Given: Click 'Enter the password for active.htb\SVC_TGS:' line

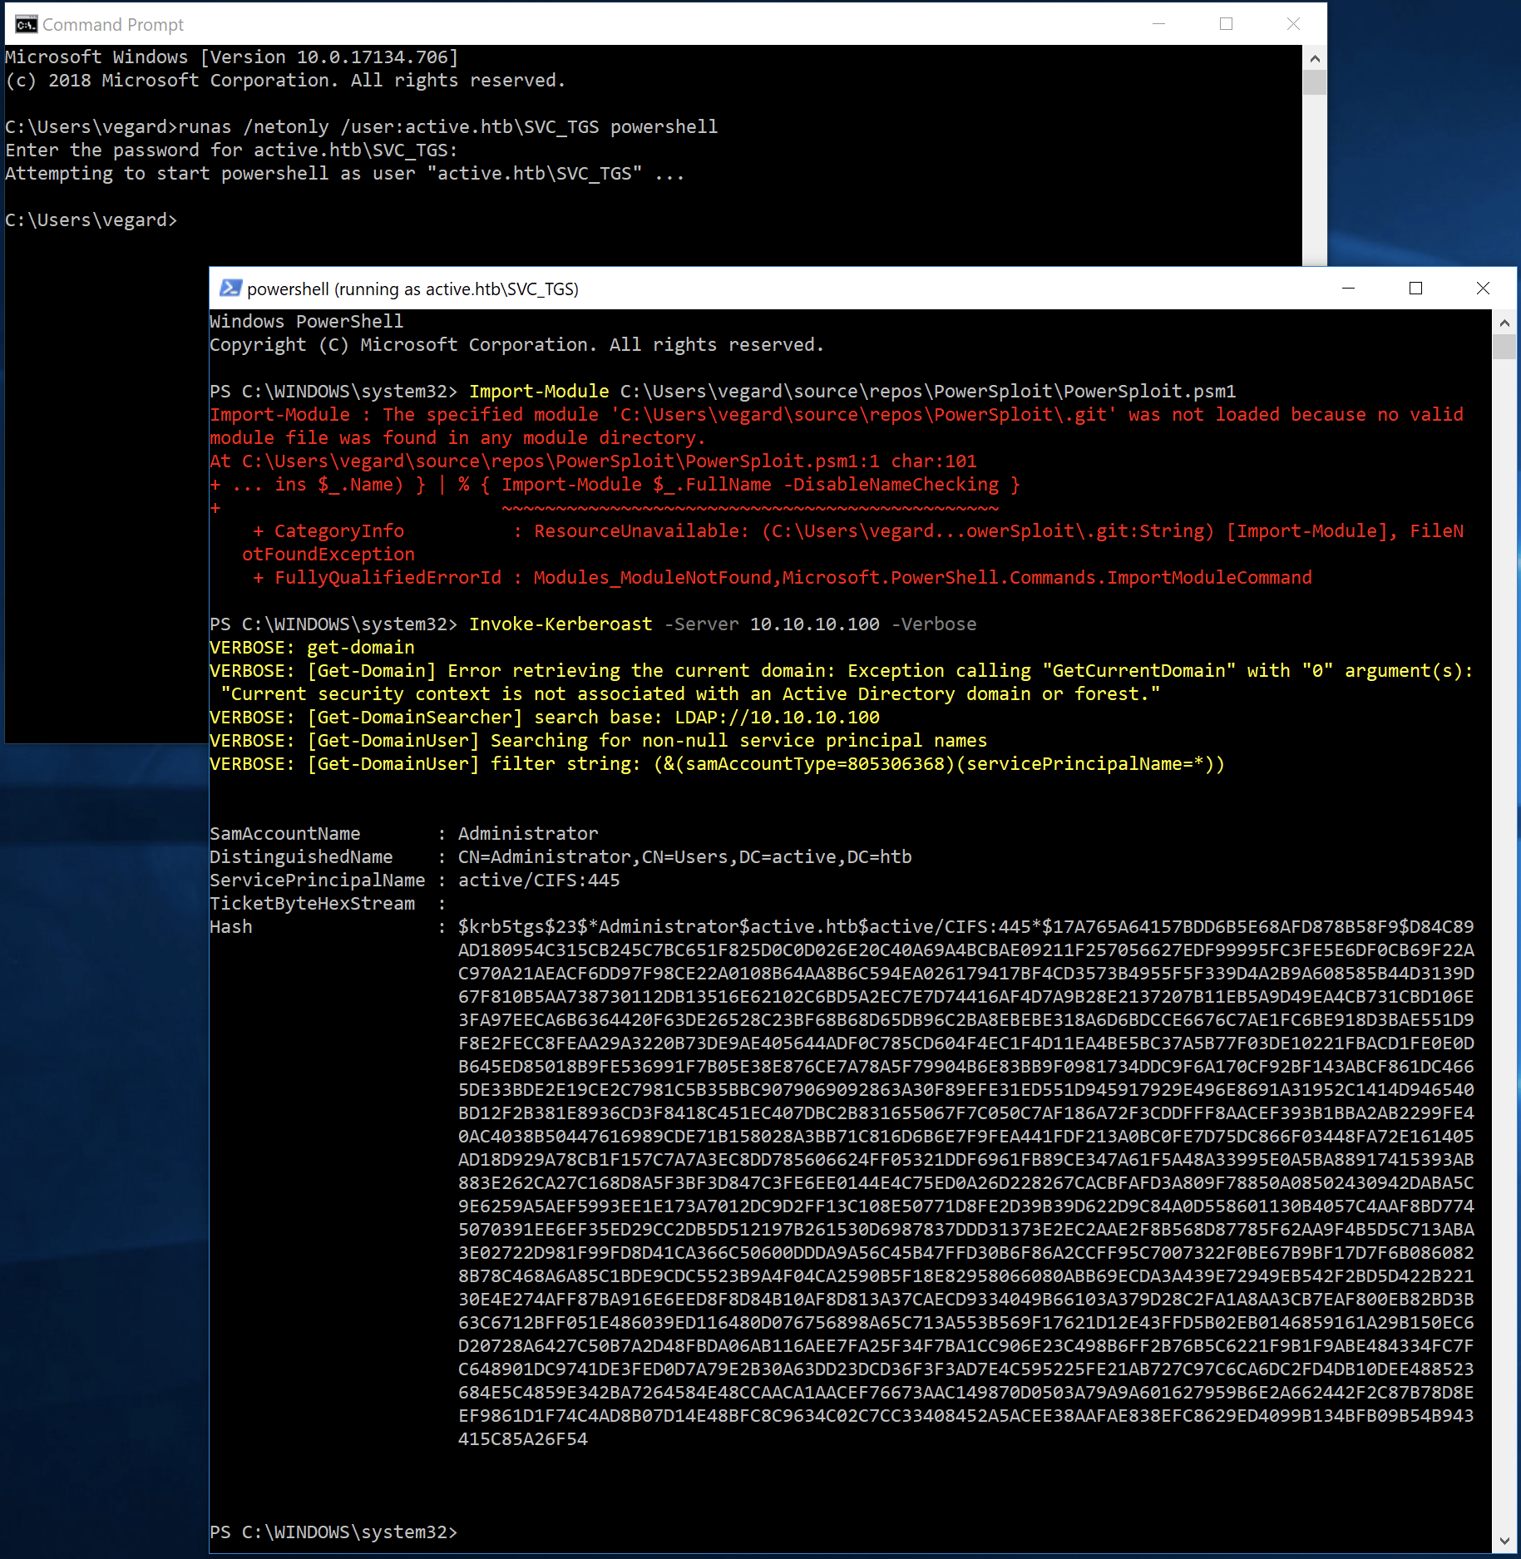Looking at the screenshot, I should click(x=231, y=150).
